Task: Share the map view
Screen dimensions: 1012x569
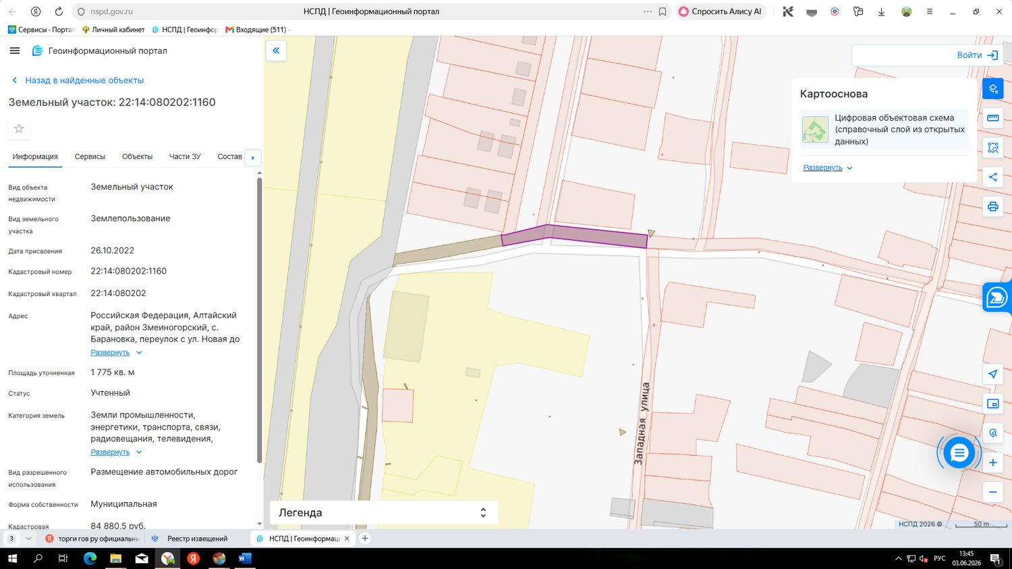Action: [x=993, y=177]
